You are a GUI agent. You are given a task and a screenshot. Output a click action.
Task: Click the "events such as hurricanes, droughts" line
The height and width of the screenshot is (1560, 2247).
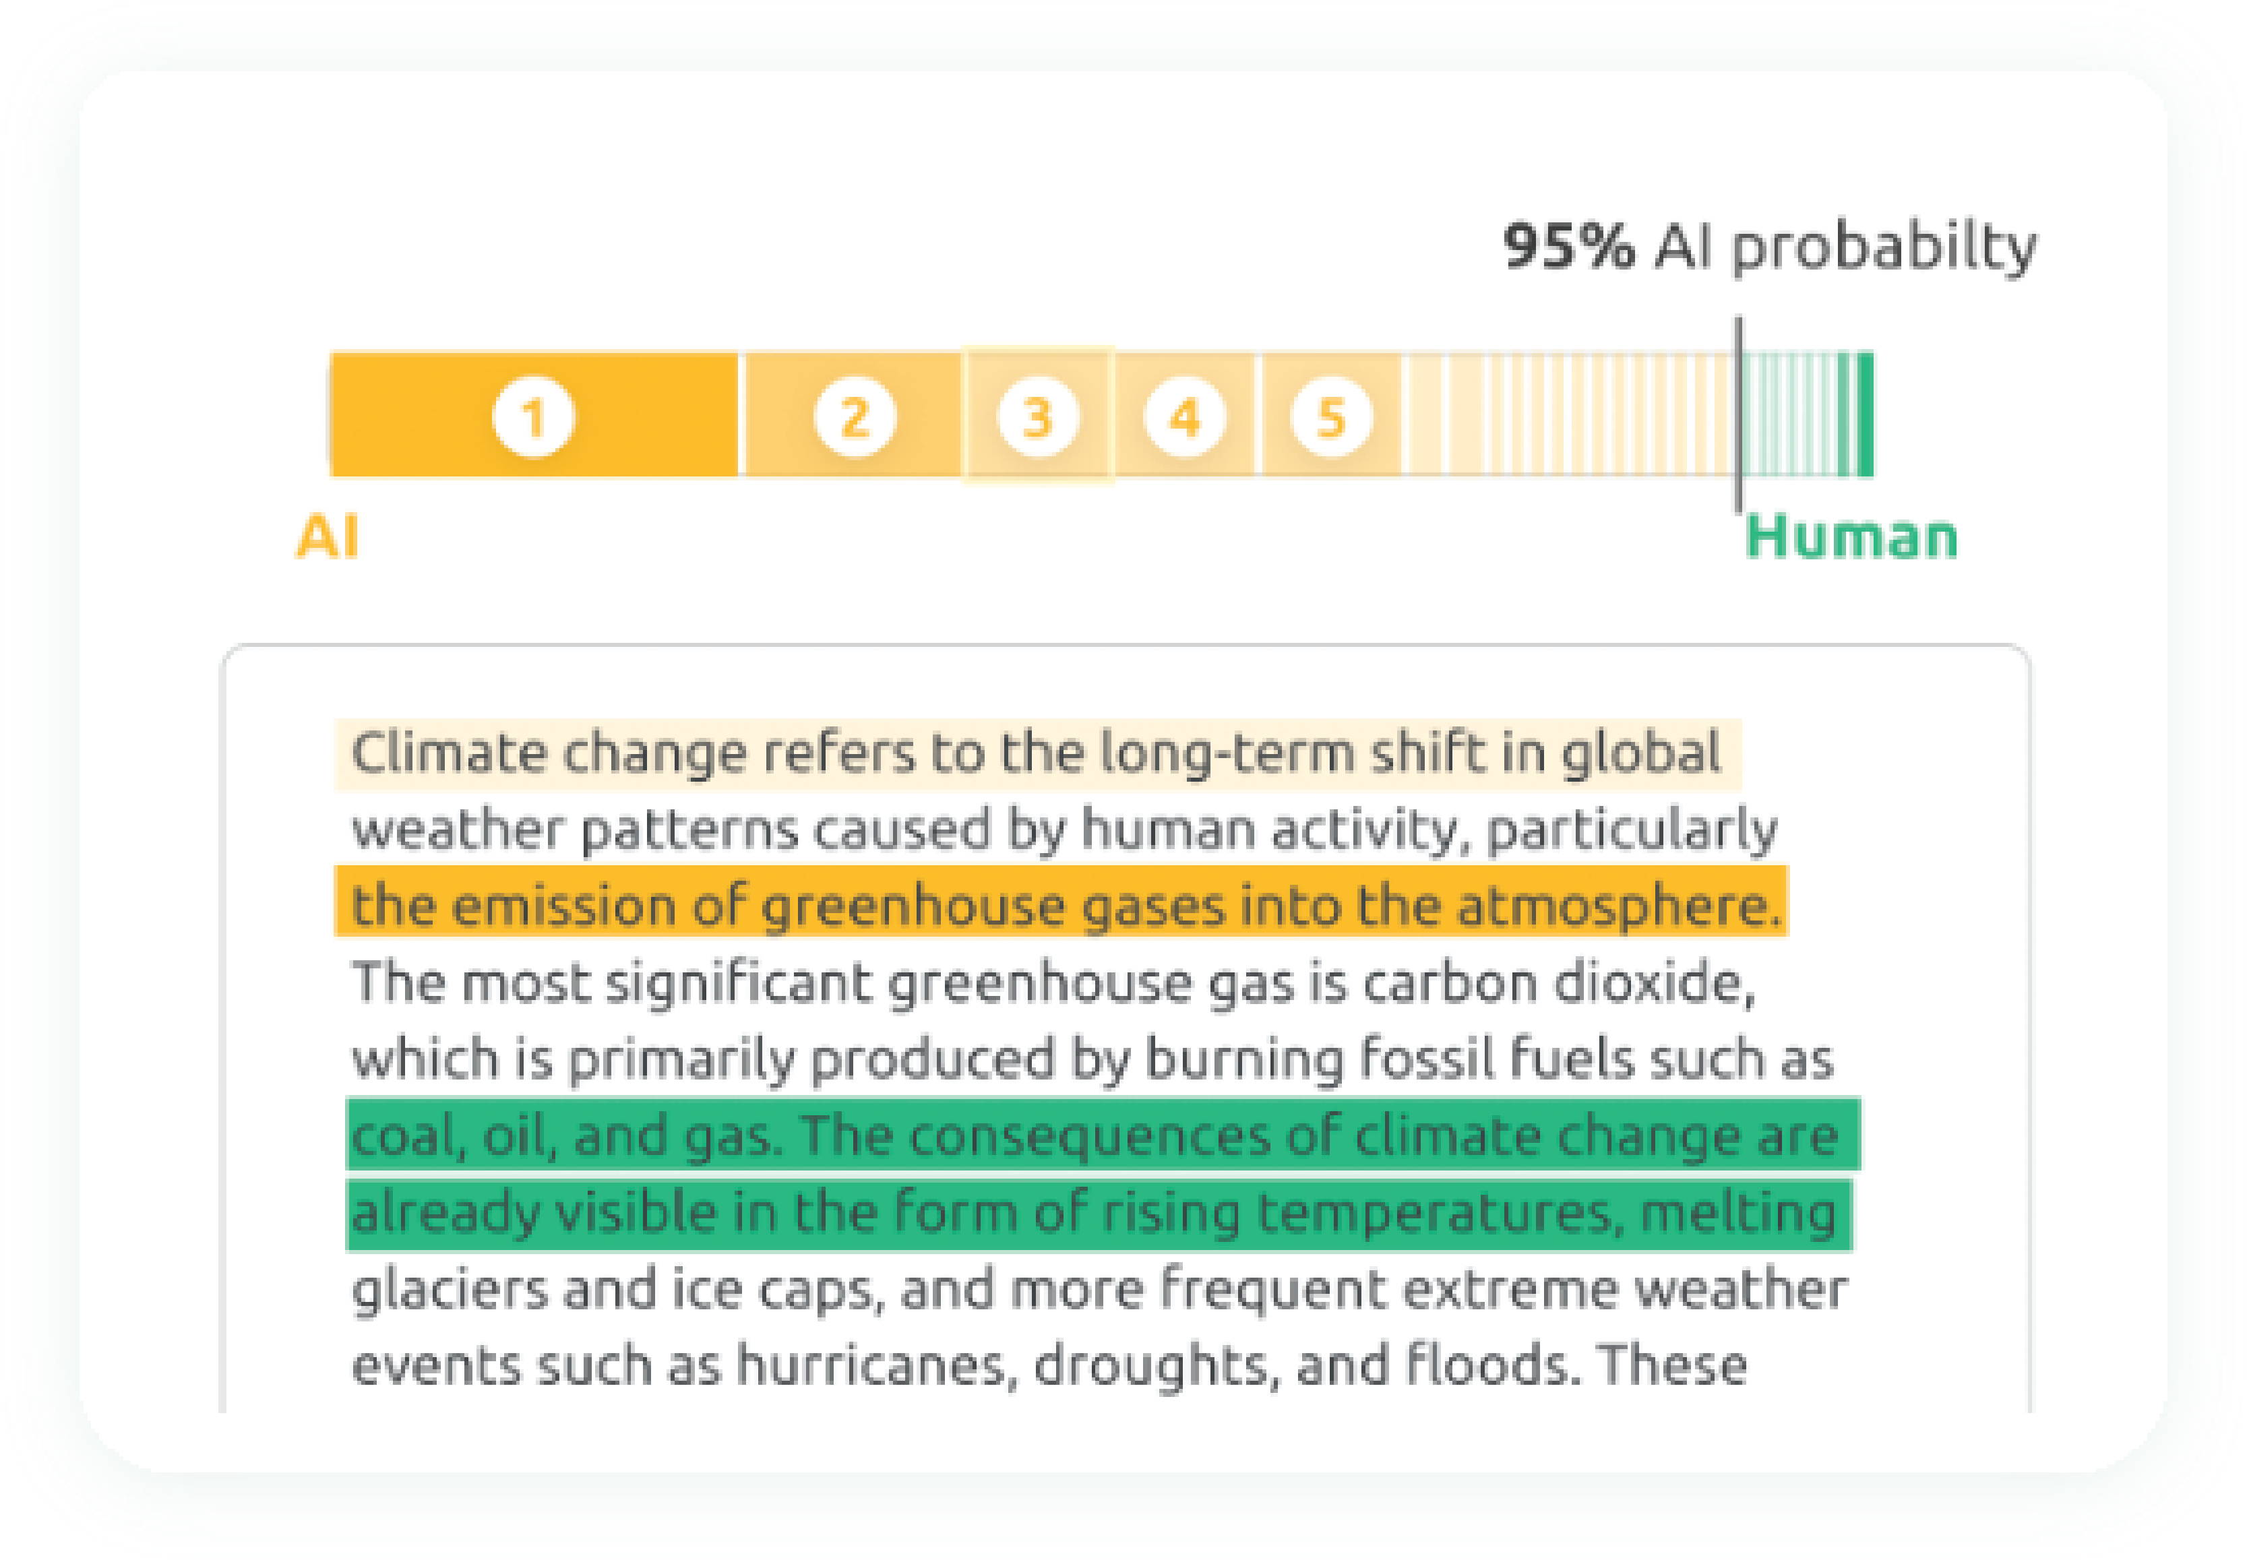tap(1050, 1365)
